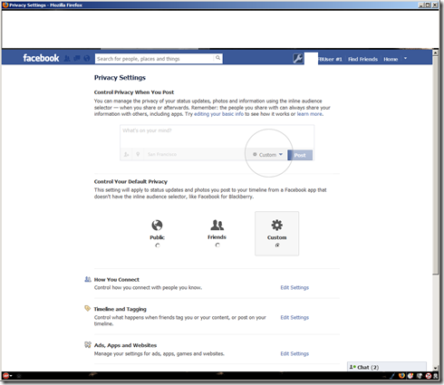Click the Post button
The image size is (444, 385).
(x=300, y=155)
